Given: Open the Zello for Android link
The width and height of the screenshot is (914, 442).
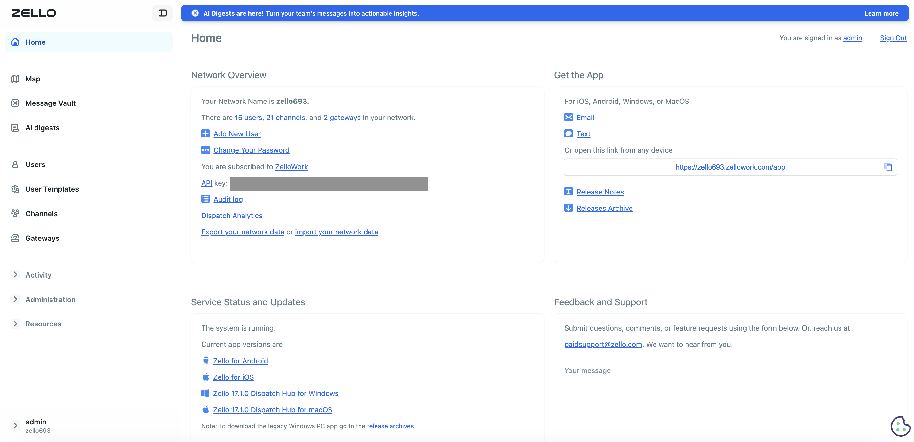Looking at the screenshot, I should click(x=240, y=361).
